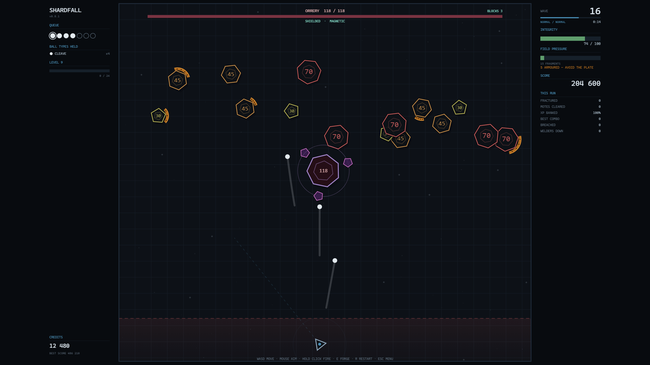Click the NORMAL / NORMAL difficulty label
Screen dimensions: 650x365
[x=553, y=22]
